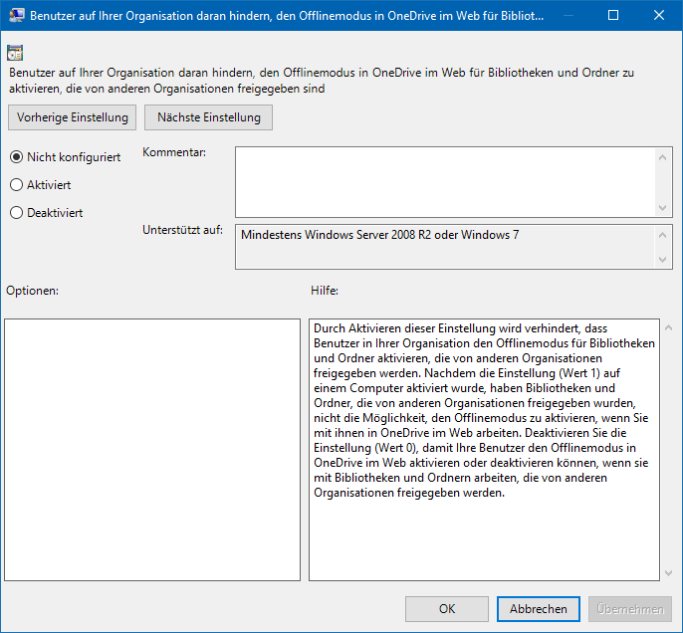The height and width of the screenshot is (633, 683).
Task: Choose the 'Aktiviert' radio button
Action: click(16, 185)
